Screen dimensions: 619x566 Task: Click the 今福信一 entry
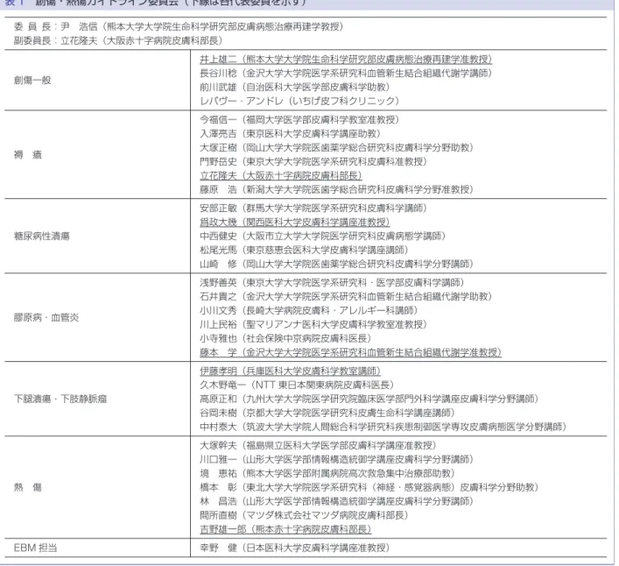click(299, 120)
